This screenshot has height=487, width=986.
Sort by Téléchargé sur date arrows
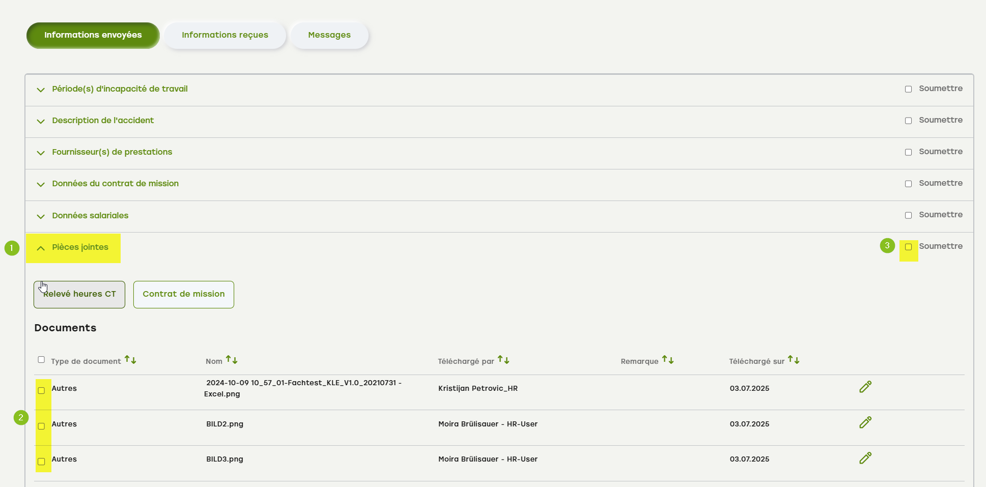coord(794,360)
